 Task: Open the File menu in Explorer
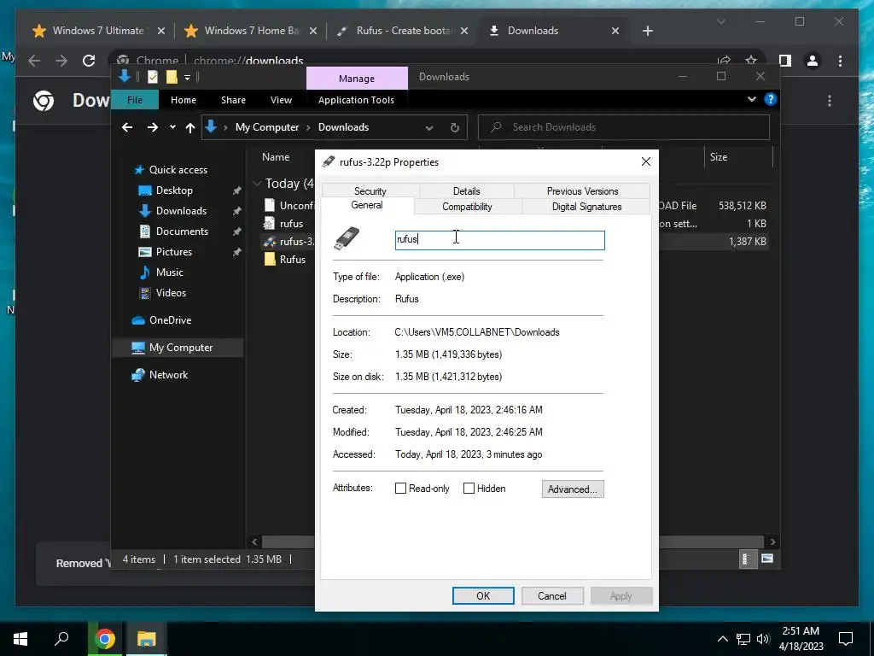click(x=135, y=100)
